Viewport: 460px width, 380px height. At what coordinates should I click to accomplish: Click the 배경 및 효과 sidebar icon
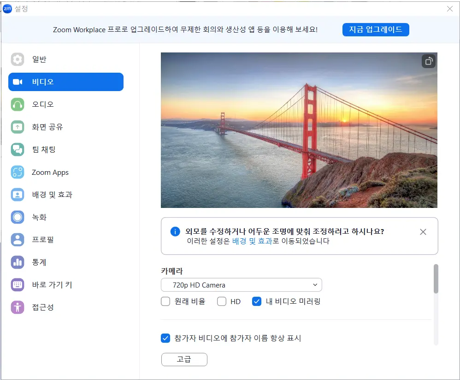pos(17,195)
